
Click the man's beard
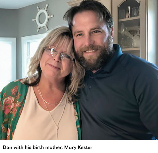tap(94, 57)
